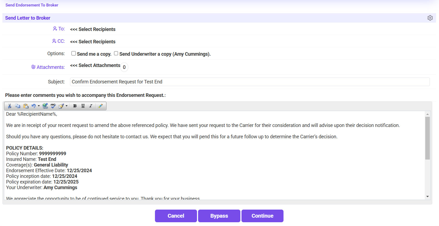Click the Policy inception date line

42,176
